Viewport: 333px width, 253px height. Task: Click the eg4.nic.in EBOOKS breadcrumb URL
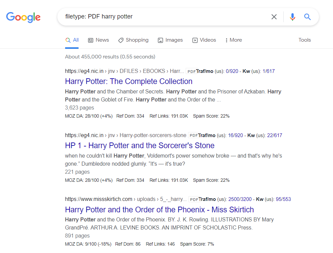125,71
